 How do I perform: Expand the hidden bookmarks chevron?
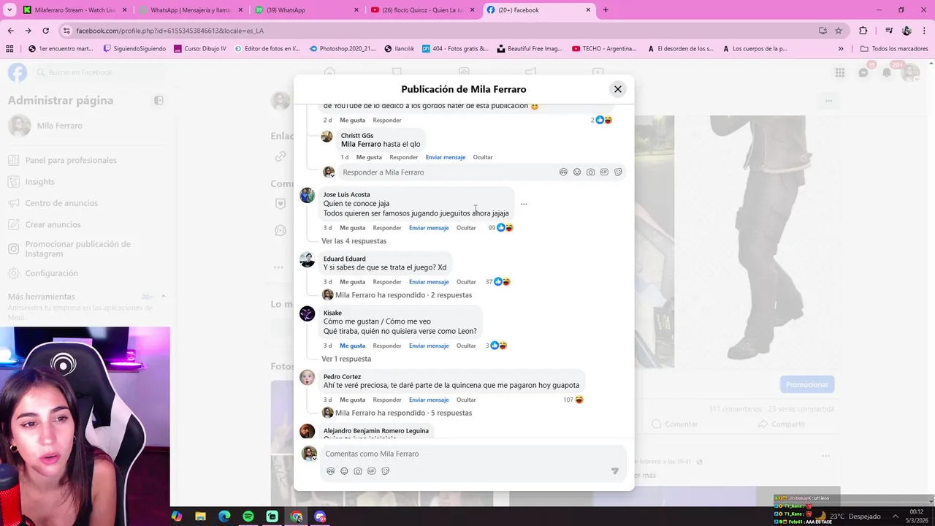841,49
